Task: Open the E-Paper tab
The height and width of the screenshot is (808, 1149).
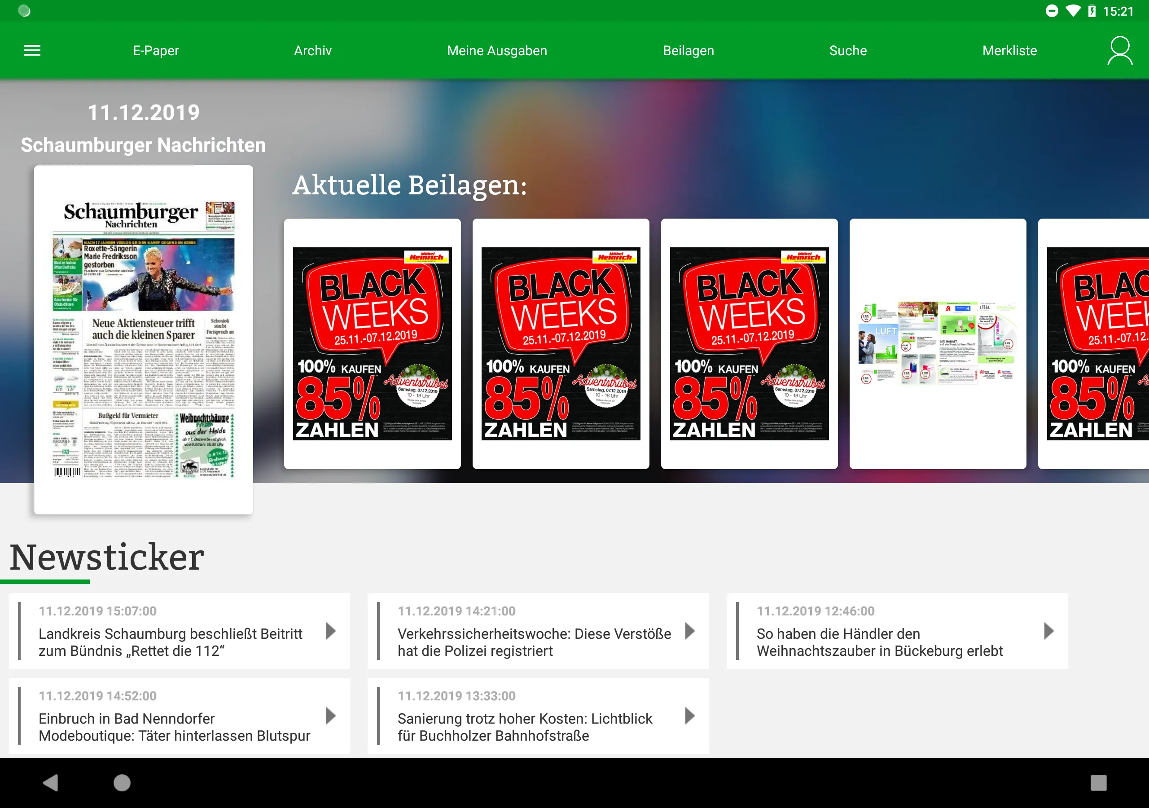Action: [x=156, y=51]
